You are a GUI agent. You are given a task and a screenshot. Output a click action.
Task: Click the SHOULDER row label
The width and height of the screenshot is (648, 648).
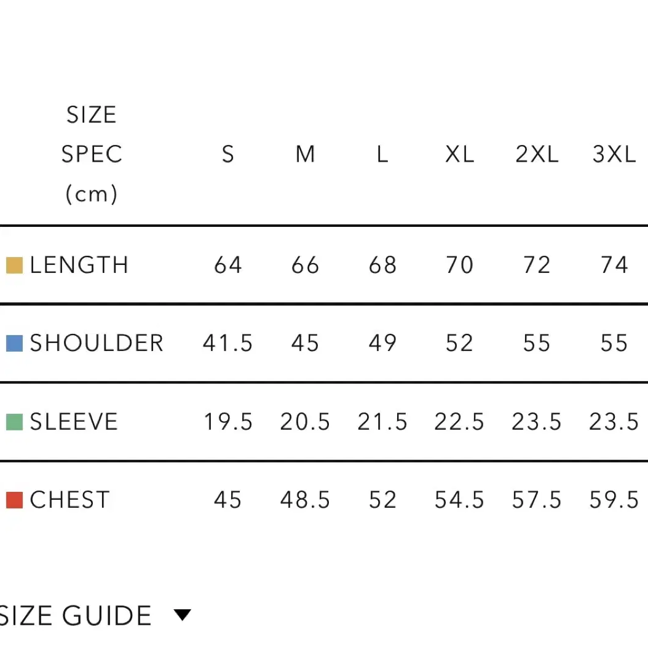(97, 343)
